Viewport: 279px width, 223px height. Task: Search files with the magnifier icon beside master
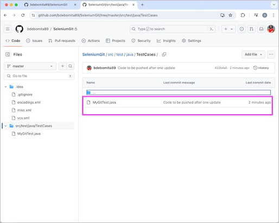pos(71,66)
